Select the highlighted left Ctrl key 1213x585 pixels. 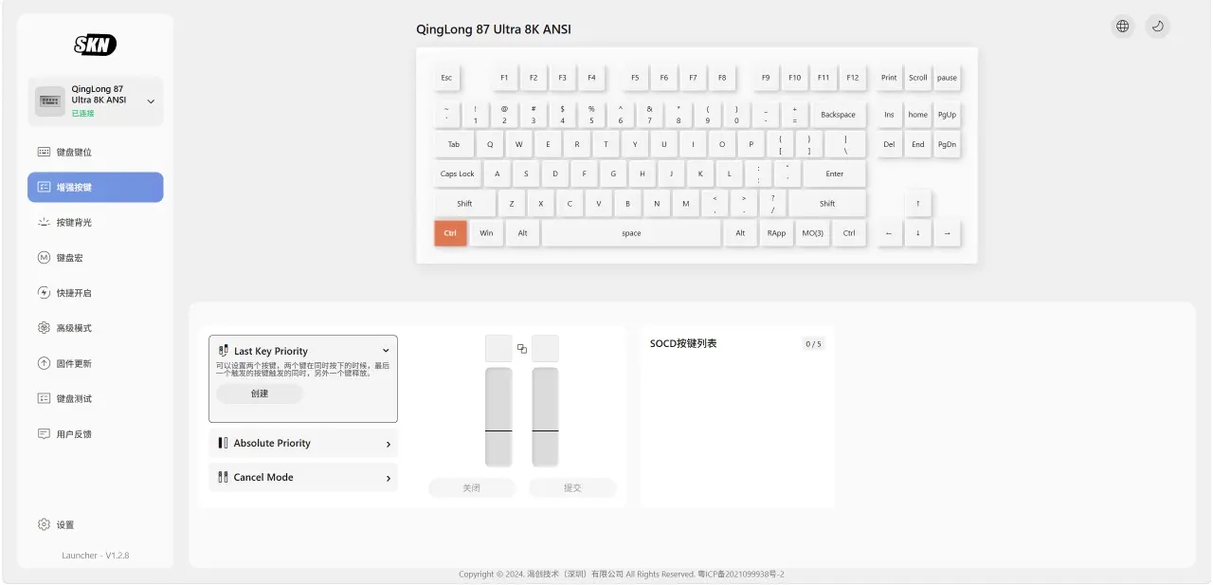click(450, 232)
